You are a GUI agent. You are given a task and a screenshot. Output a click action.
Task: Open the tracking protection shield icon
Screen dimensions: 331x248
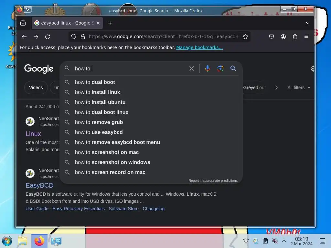pyautogui.click(x=74, y=37)
